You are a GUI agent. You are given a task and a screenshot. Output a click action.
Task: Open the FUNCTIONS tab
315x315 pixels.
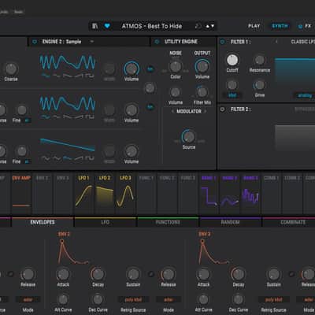pyautogui.click(x=168, y=222)
